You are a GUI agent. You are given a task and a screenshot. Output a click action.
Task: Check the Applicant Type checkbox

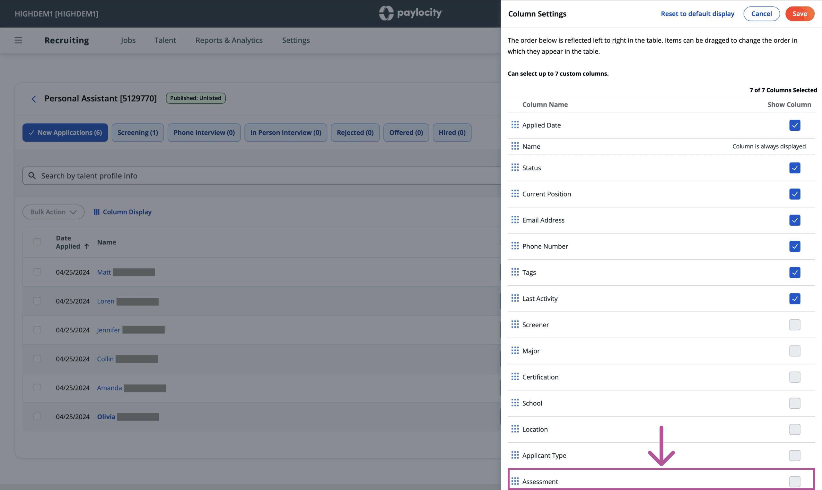795,455
